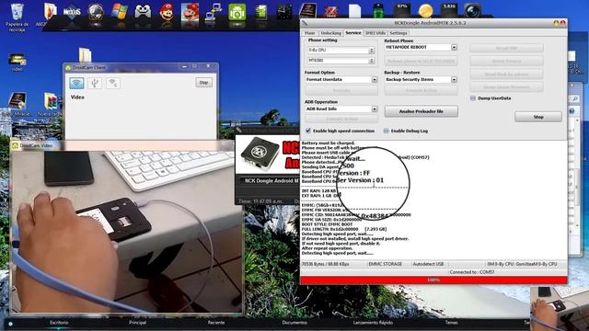Click Analise Preloader file button
Image resolution: width=589 pixels, height=331 pixels.
tap(422, 111)
